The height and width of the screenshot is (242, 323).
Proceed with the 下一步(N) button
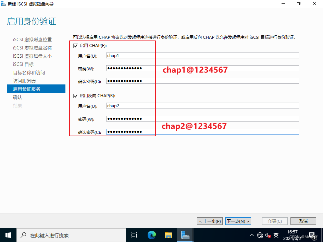click(238, 221)
